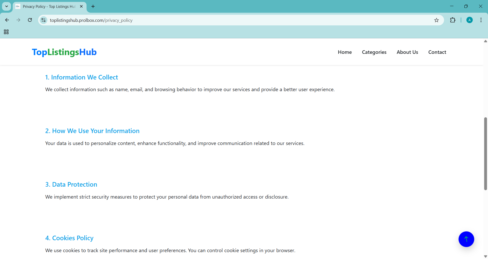Navigate to the Contact page
Viewport: 488px width, 259px height.
[x=437, y=52]
